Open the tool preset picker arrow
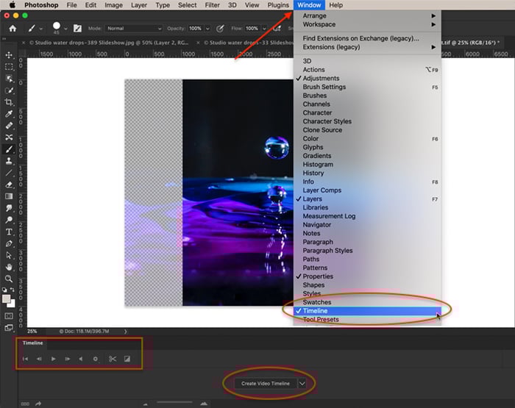This screenshot has height=408, width=515. coord(40,29)
